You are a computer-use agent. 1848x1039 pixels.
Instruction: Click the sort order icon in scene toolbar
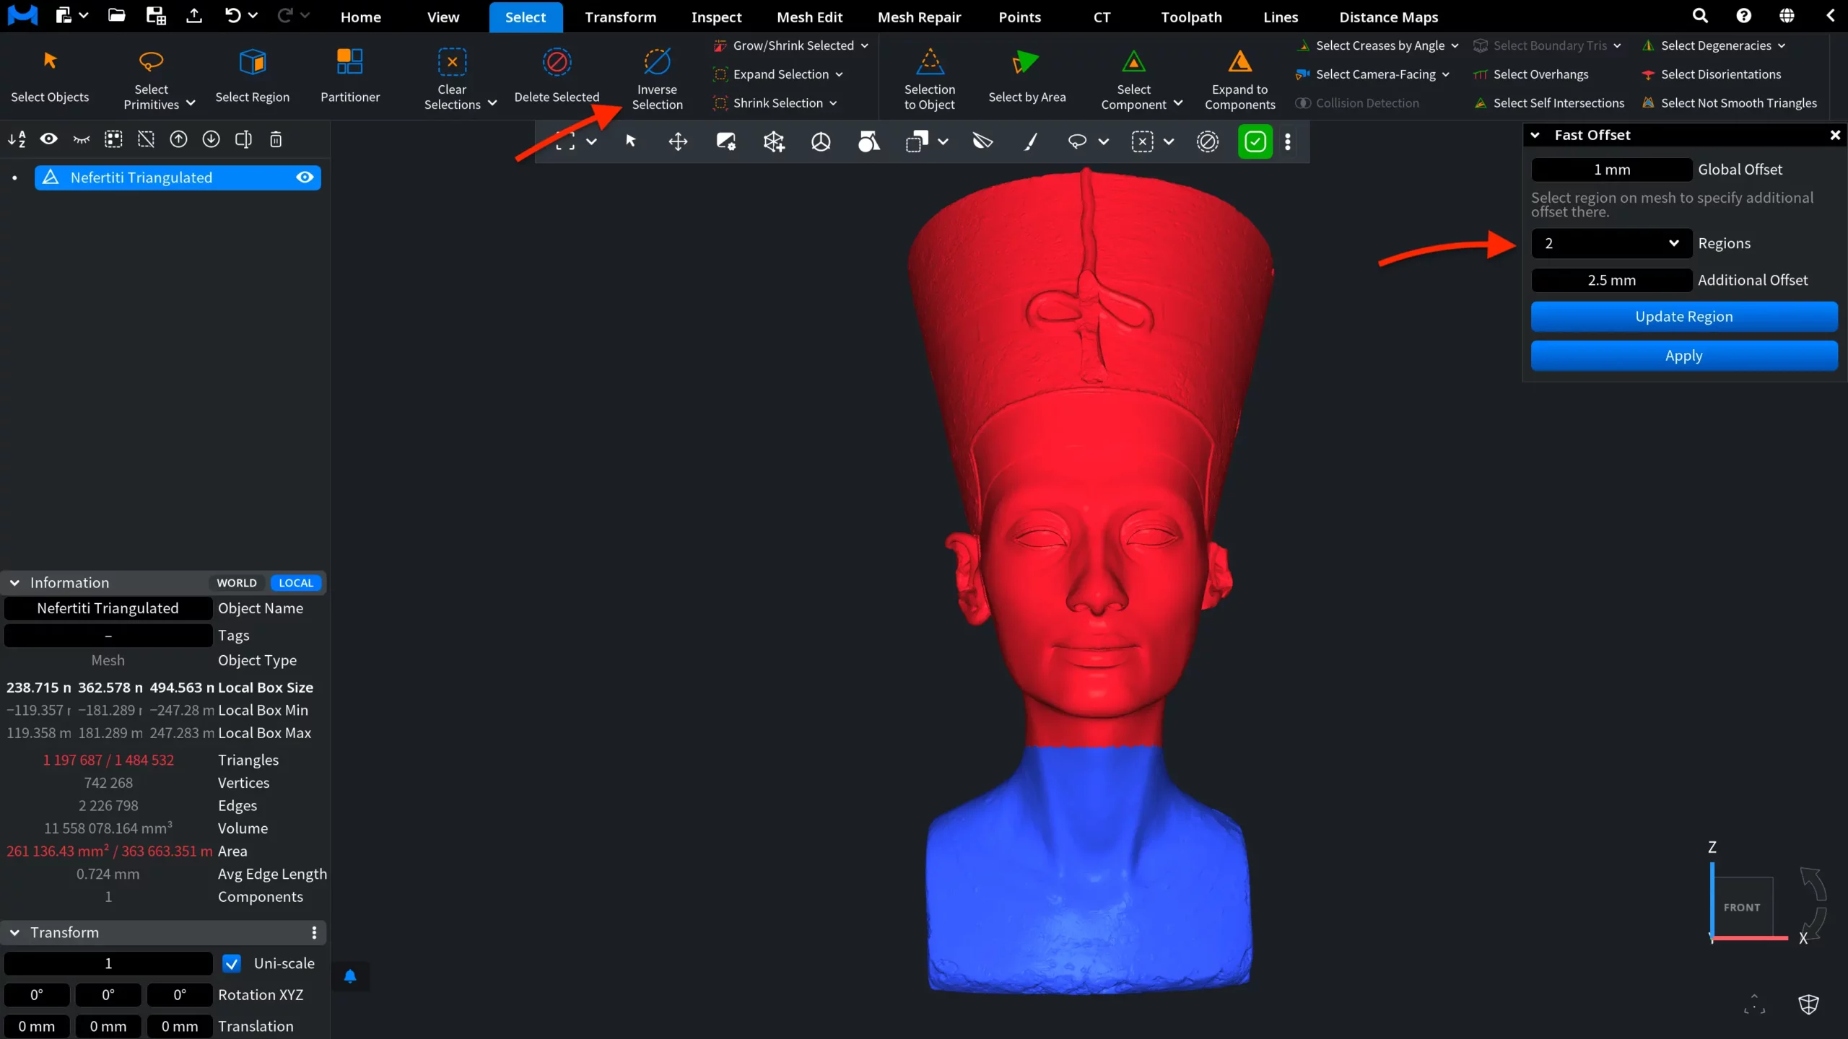point(17,139)
